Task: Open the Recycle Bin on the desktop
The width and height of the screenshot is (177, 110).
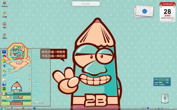Action: 165,98
